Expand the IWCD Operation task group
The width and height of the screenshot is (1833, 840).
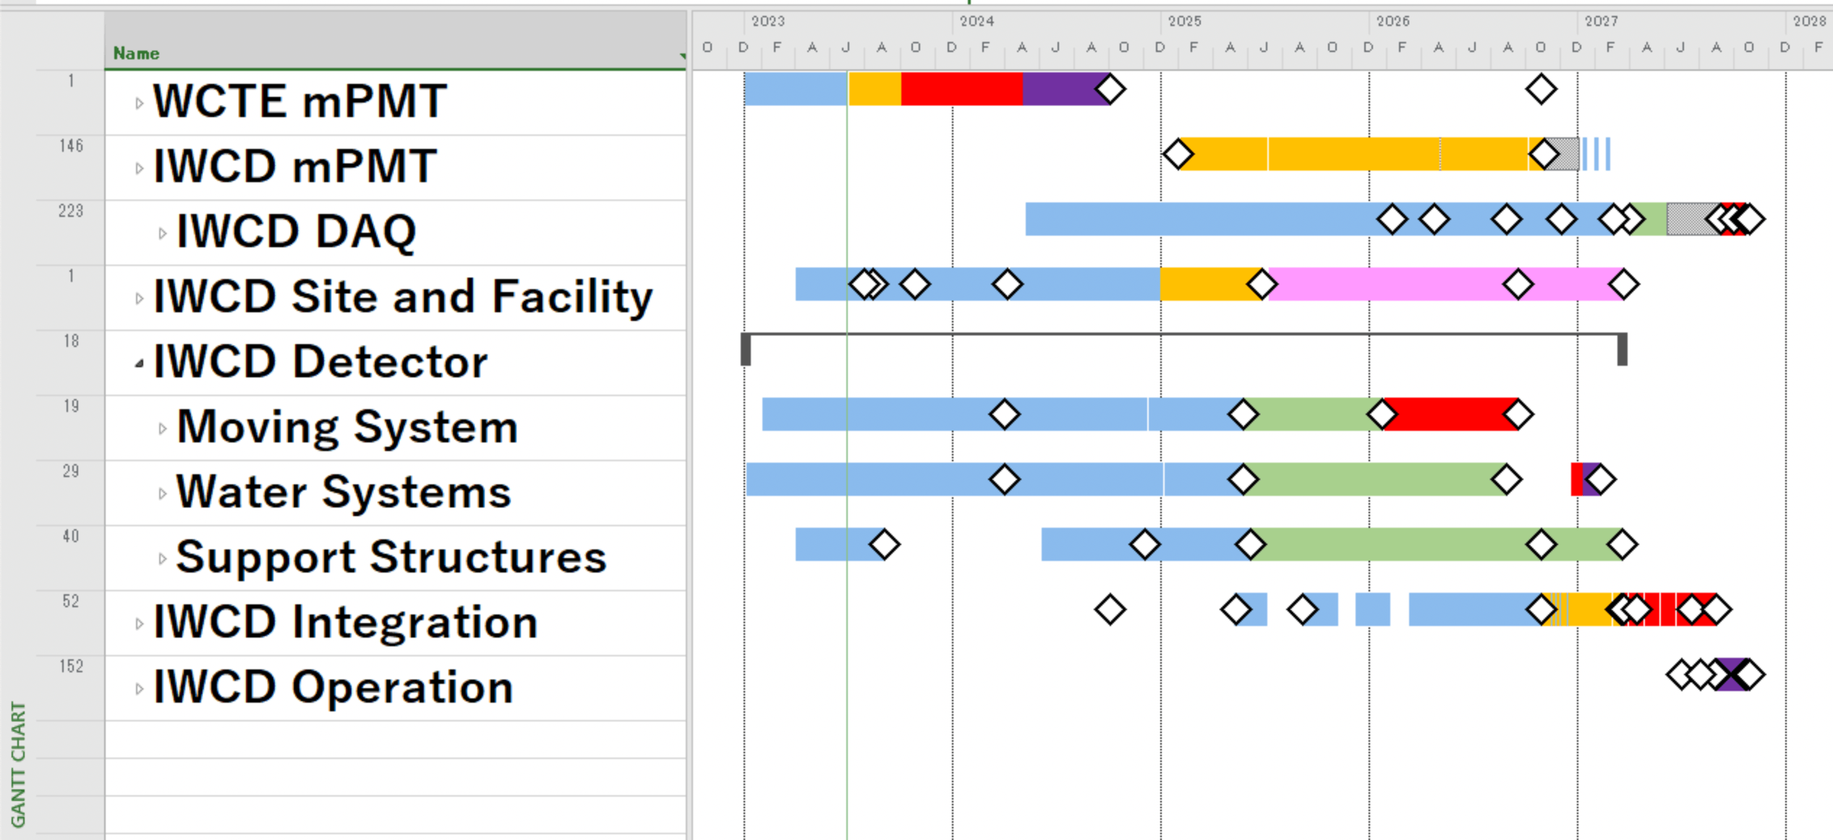point(139,690)
